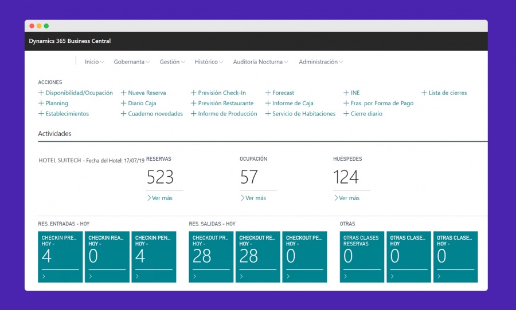
Task: Open the last OTRAS CLASE... HOY - tile
Action: pyautogui.click(x=455, y=257)
